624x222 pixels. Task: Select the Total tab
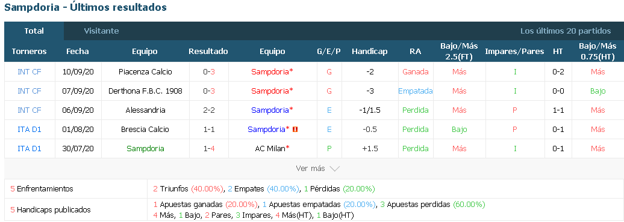pyautogui.click(x=34, y=31)
